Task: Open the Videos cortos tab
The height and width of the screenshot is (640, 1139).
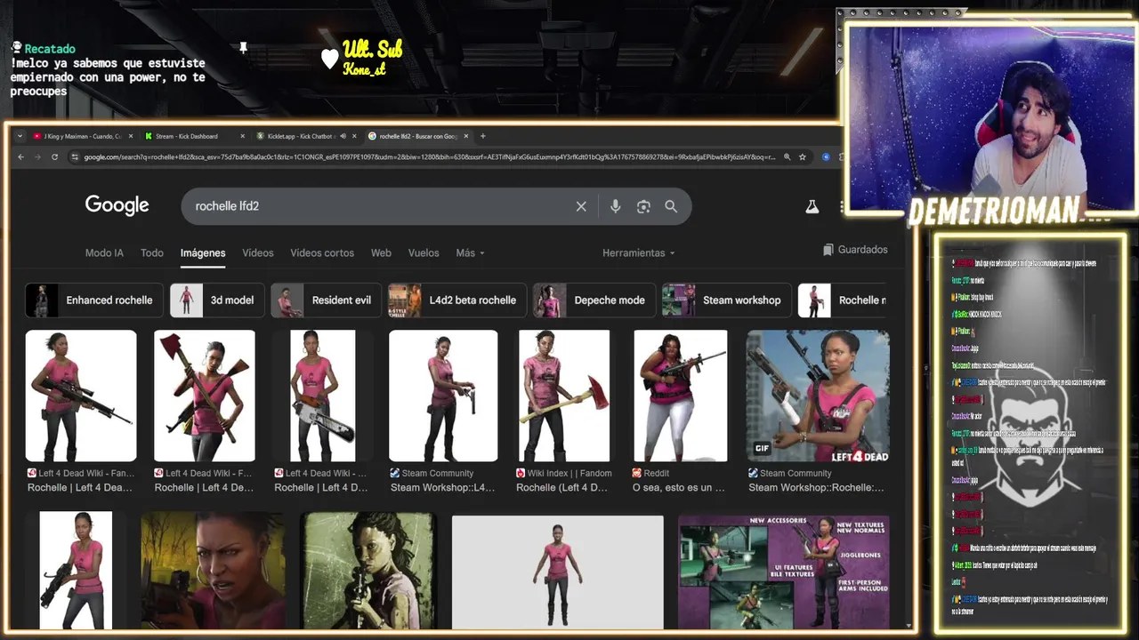Action: pyautogui.click(x=322, y=253)
